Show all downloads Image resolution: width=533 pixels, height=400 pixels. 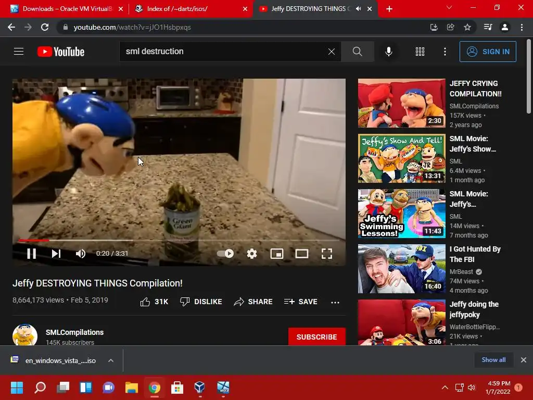tap(493, 360)
